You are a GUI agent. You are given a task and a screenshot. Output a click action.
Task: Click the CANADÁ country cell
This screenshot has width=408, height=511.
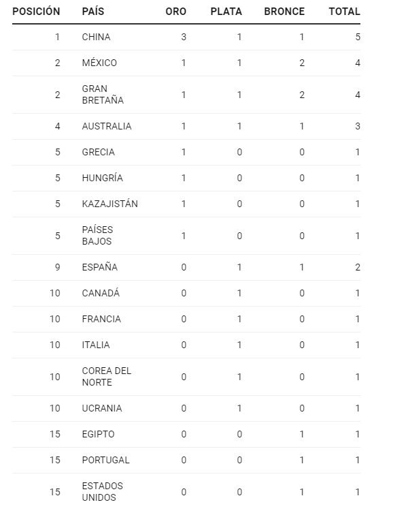[101, 293]
